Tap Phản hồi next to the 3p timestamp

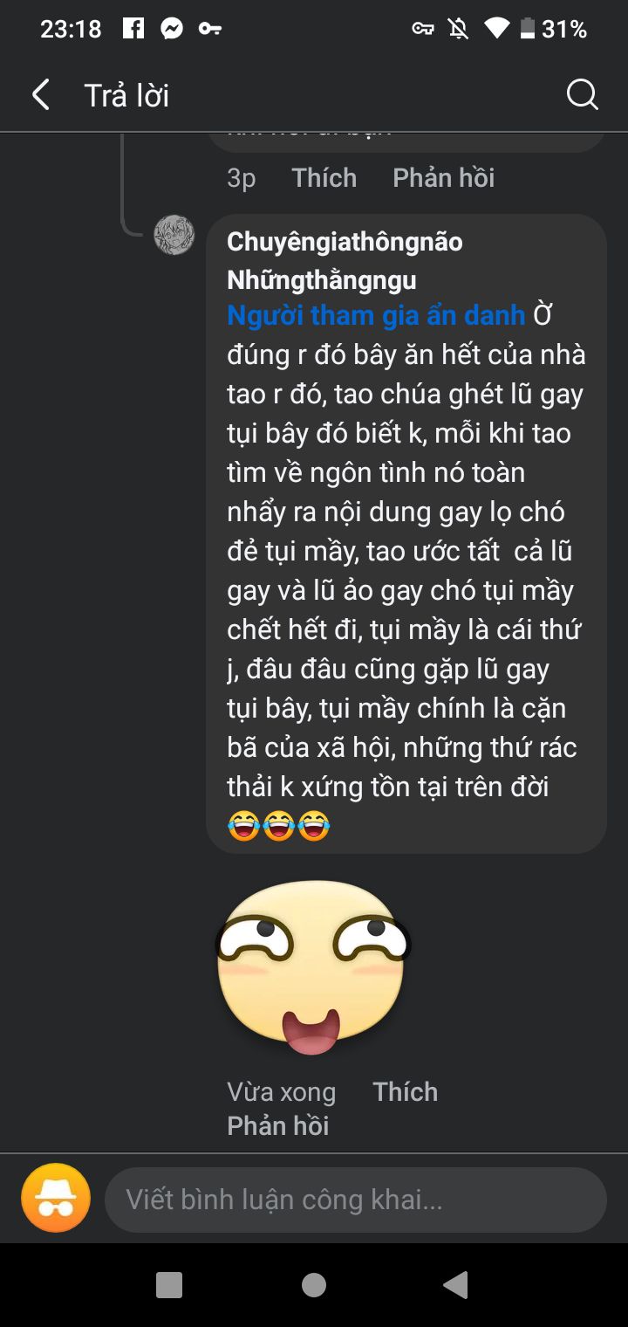(x=444, y=178)
